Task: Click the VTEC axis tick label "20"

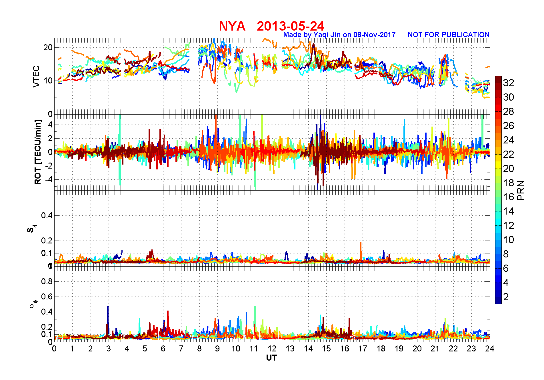Action: coord(48,47)
